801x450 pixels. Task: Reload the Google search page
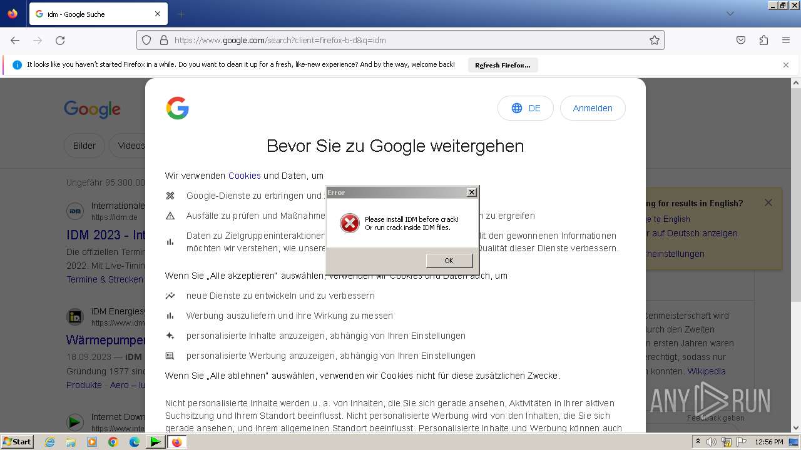click(x=60, y=40)
